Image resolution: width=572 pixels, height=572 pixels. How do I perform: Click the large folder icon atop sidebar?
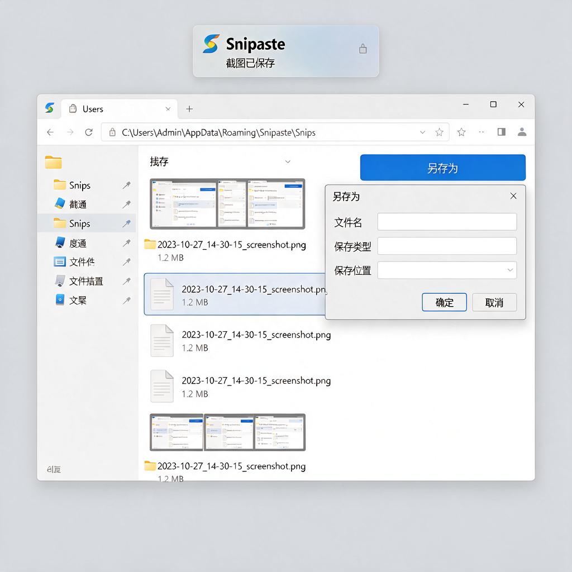tap(53, 162)
